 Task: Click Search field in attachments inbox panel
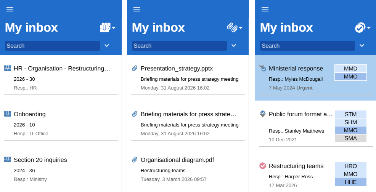pyautogui.click(x=179, y=46)
